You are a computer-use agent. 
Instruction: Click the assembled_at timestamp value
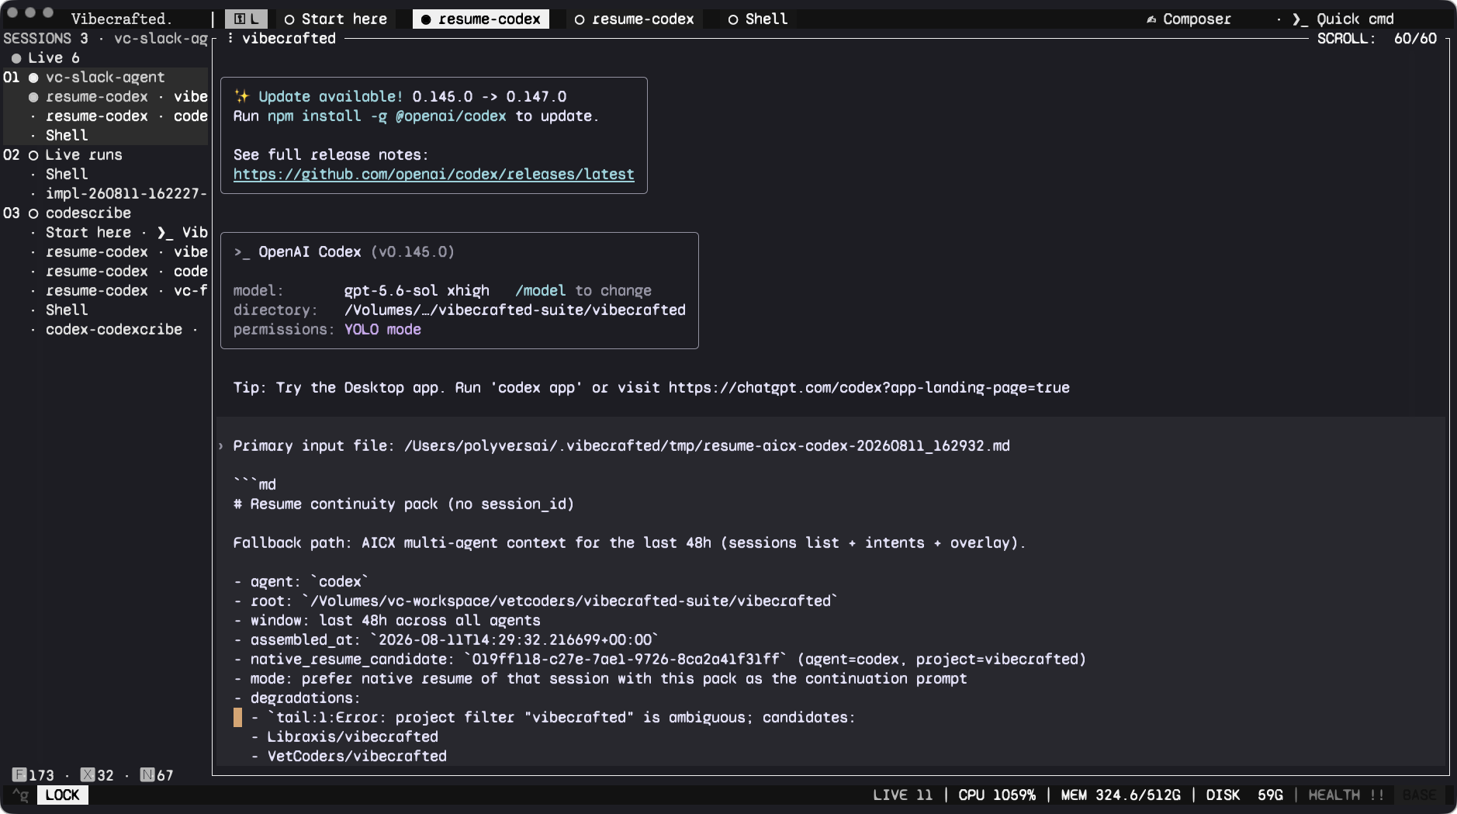[x=515, y=640]
